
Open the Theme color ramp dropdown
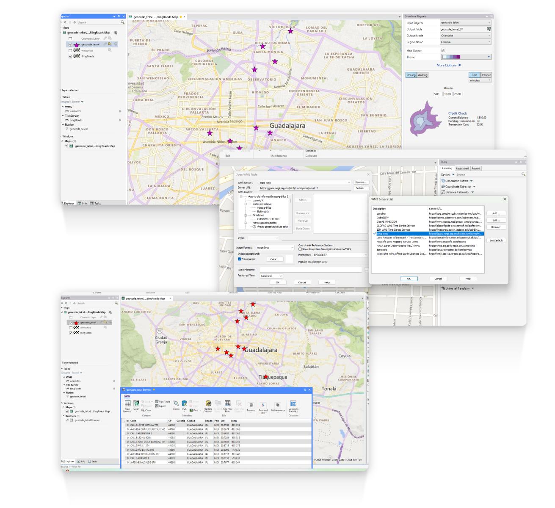(x=489, y=57)
